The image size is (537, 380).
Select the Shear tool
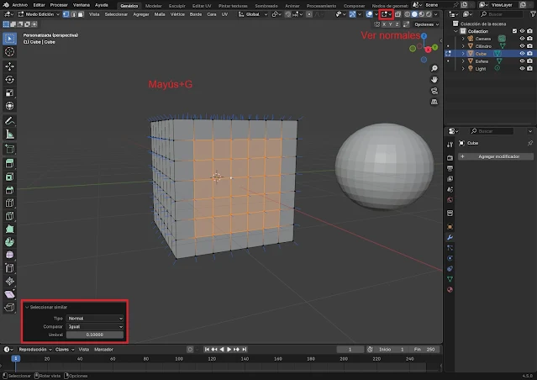click(x=9, y=294)
